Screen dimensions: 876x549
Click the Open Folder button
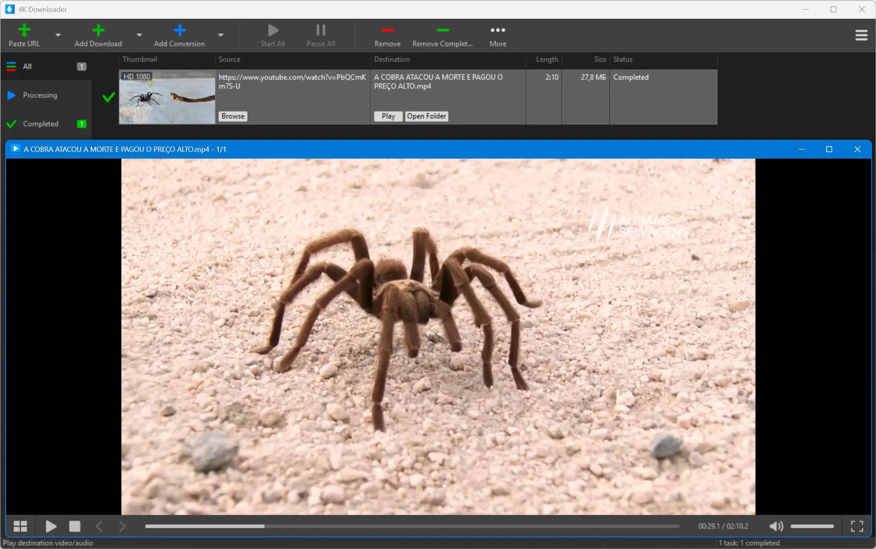pyautogui.click(x=426, y=116)
